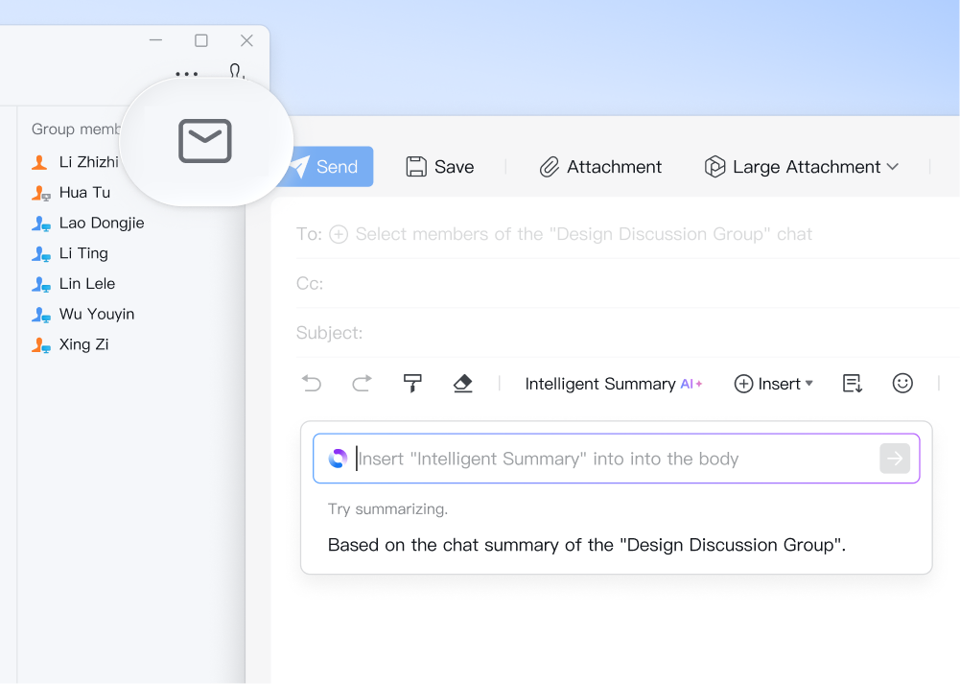Open Intelligent Summary AI feature
The width and height of the screenshot is (960, 684).
pos(613,384)
